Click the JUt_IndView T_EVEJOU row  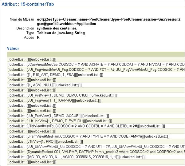(x=96, y=121)
